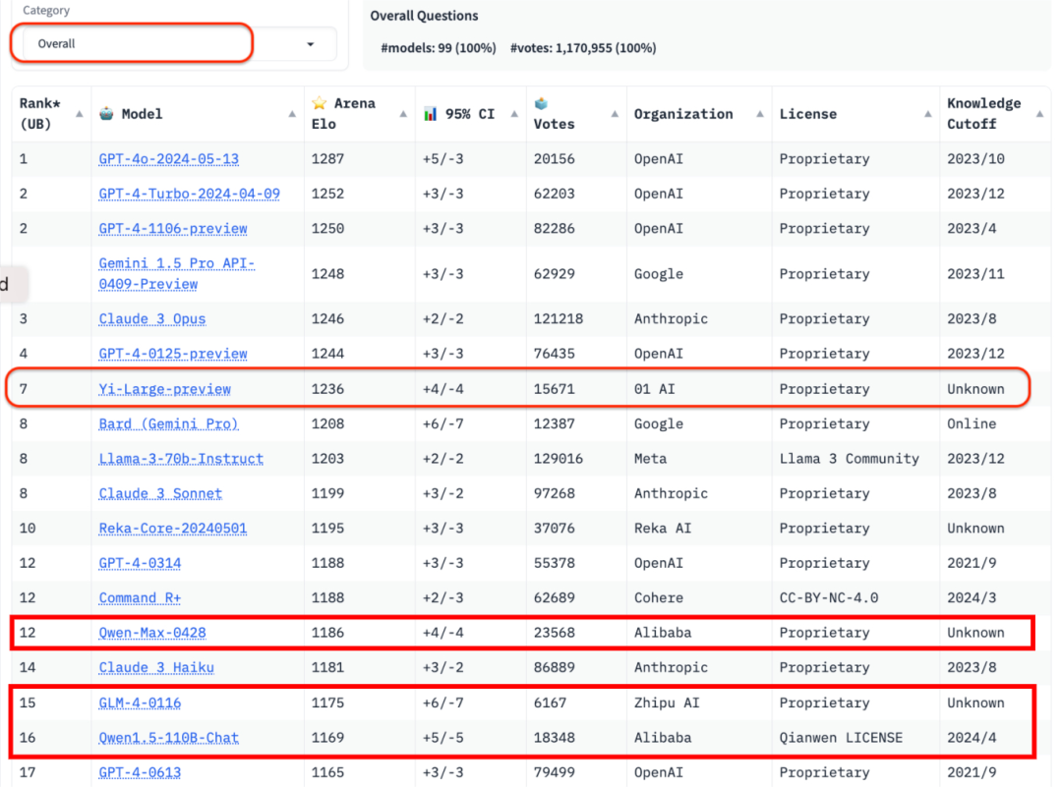Select Elo score 1287 cell
The image size is (1062, 787).
[327, 159]
